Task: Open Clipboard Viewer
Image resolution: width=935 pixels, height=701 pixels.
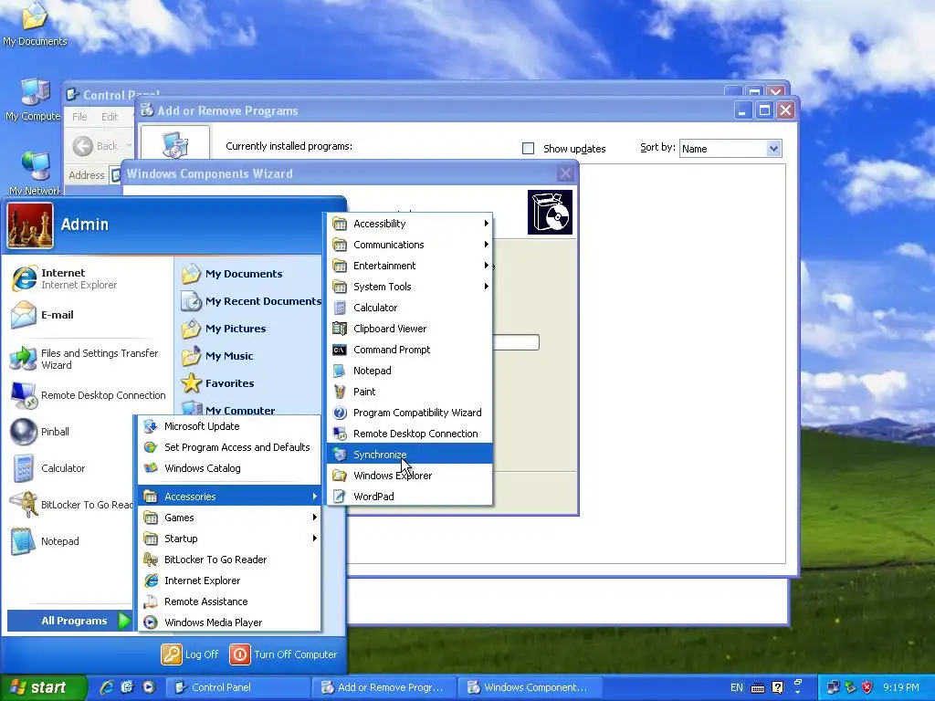Action: [410, 329]
